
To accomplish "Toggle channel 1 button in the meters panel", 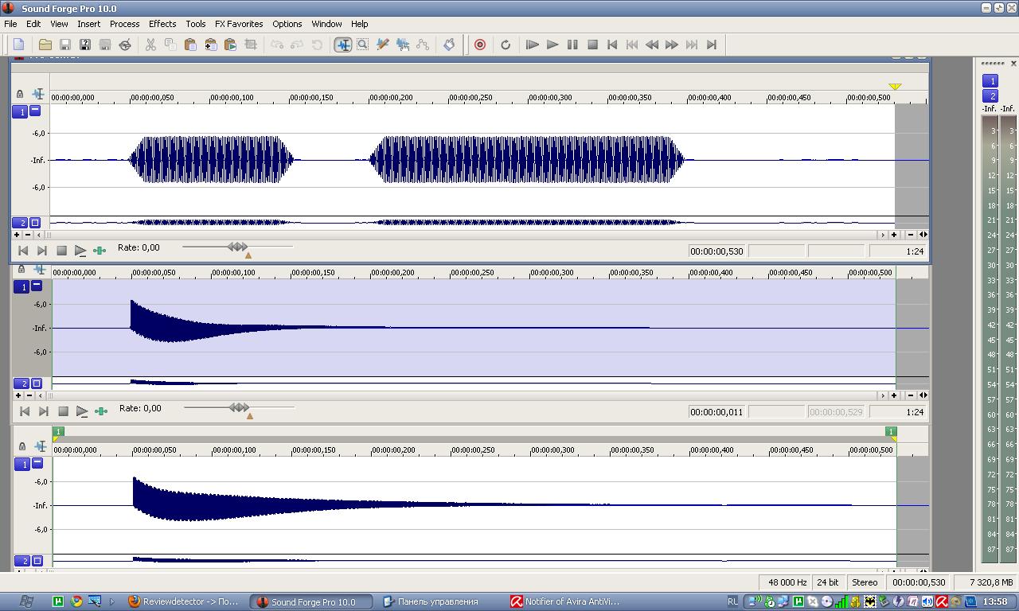I will pyautogui.click(x=990, y=80).
